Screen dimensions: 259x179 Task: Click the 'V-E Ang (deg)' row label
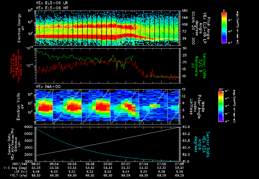(x=15, y=168)
